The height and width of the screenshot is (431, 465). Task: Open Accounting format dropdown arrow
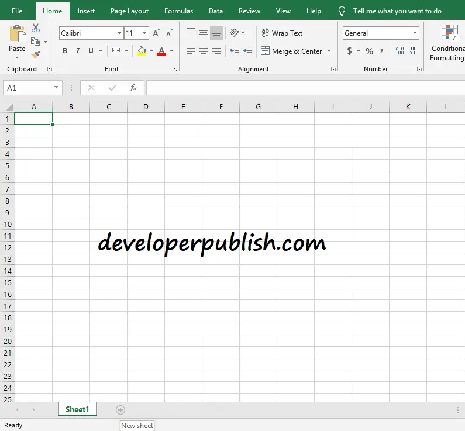coord(359,51)
